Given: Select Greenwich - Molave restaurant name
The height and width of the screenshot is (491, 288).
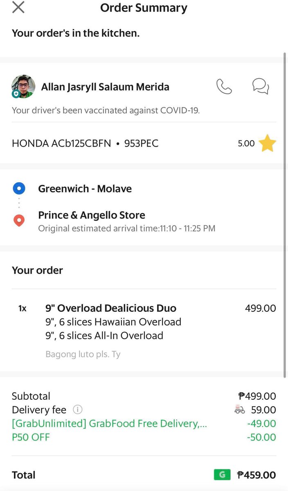Looking at the screenshot, I should point(85,189).
